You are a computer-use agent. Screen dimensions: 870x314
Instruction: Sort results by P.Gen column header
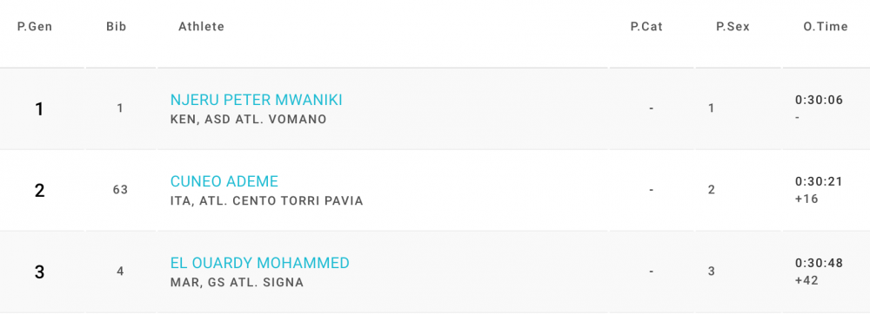point(35,27)
